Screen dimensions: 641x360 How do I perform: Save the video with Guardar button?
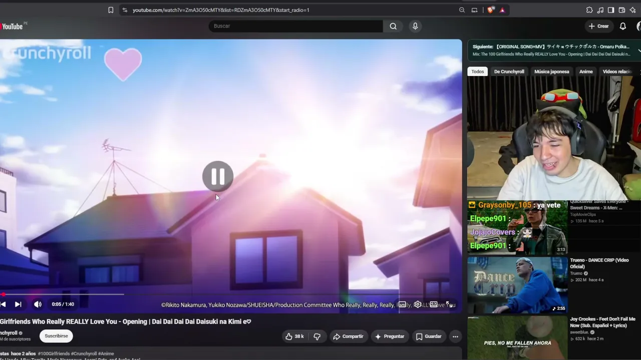click(429, 336)
